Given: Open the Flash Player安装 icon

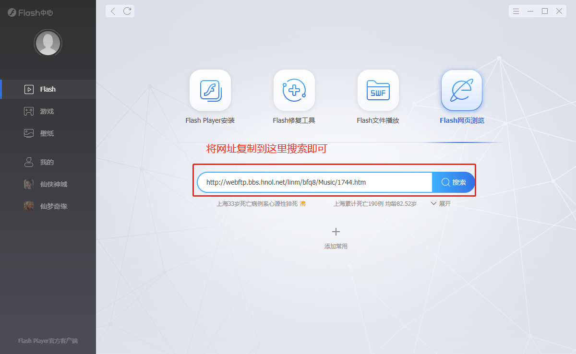Looking at the screenshot, I should coord(210,90).
